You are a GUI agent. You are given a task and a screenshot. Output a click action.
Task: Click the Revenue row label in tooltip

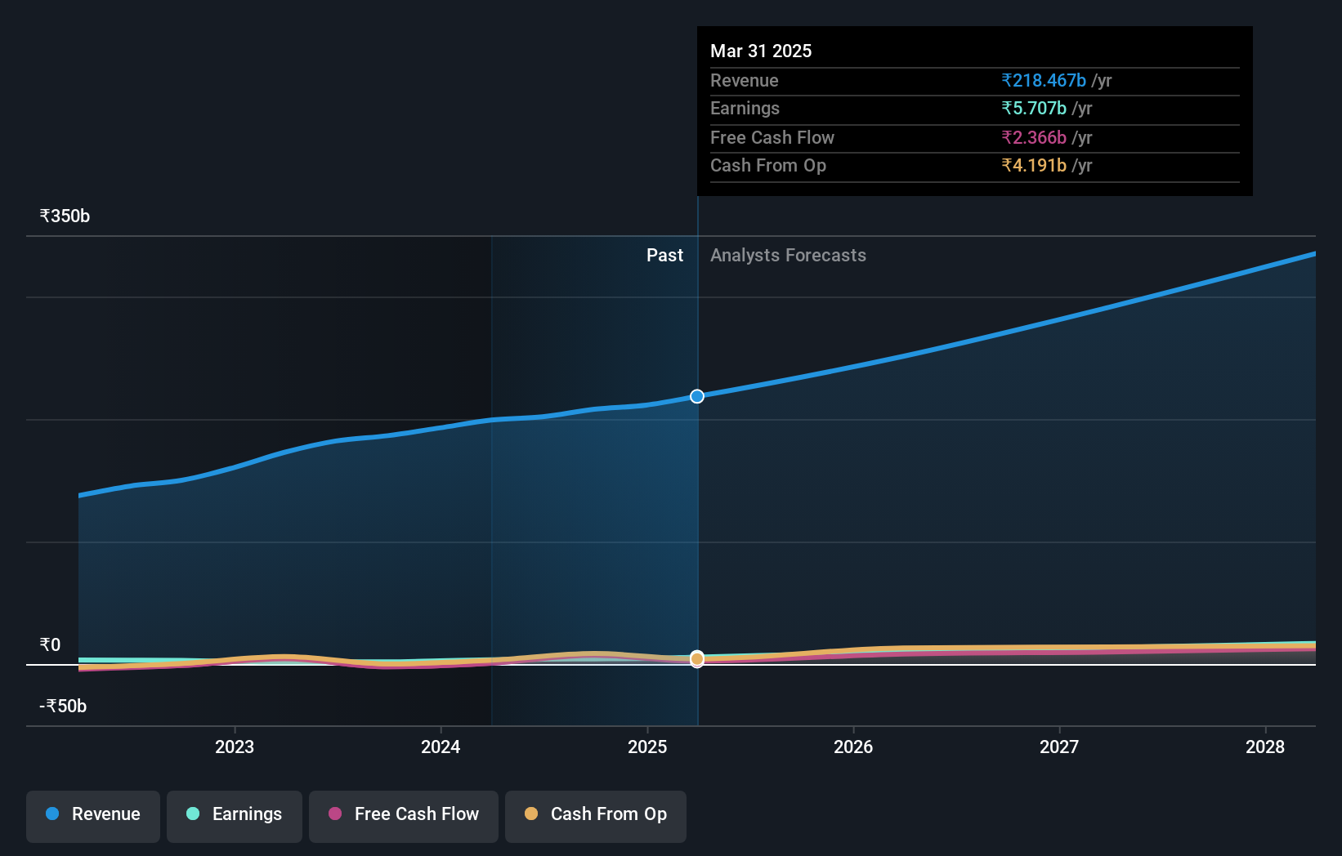[744, 80]
